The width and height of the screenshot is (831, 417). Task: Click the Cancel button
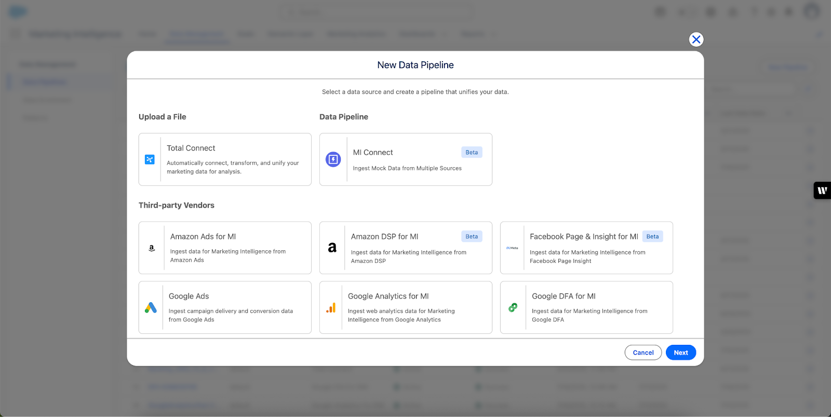(x=643, y=353)
